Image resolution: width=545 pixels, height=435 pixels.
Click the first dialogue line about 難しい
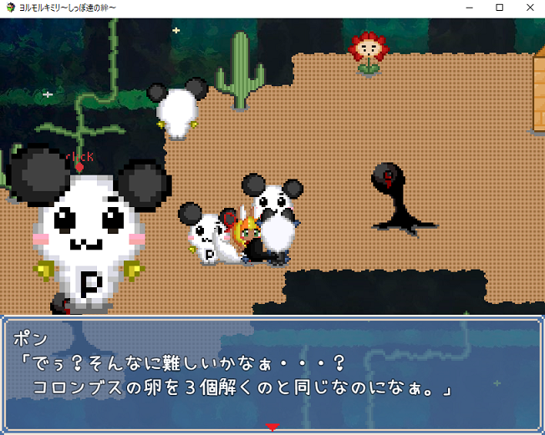[183, 363]
